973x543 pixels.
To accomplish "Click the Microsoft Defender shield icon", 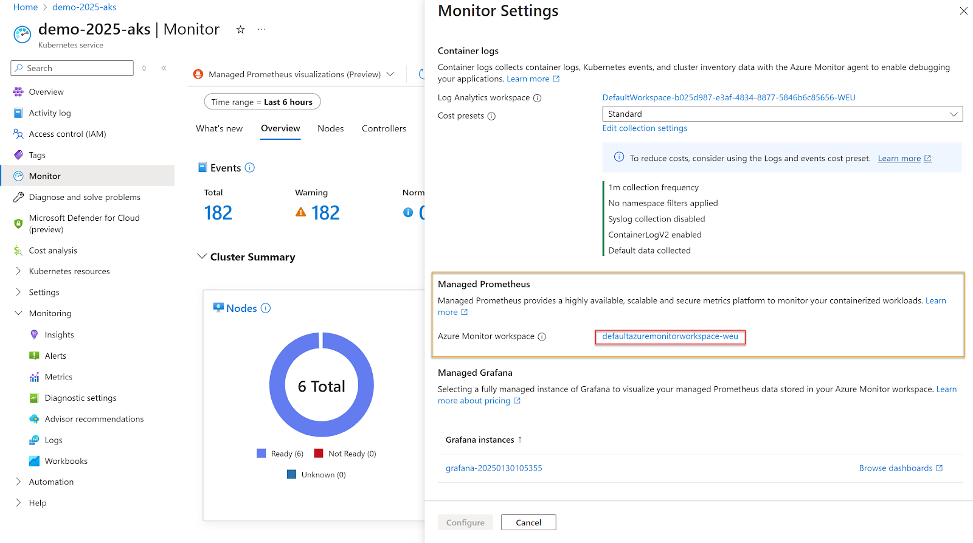I will (x=18, y=223).
